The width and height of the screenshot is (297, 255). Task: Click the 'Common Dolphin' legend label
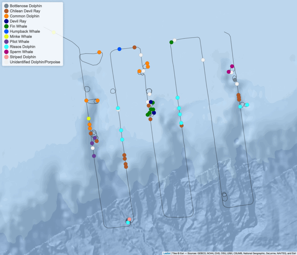(25, 16)
